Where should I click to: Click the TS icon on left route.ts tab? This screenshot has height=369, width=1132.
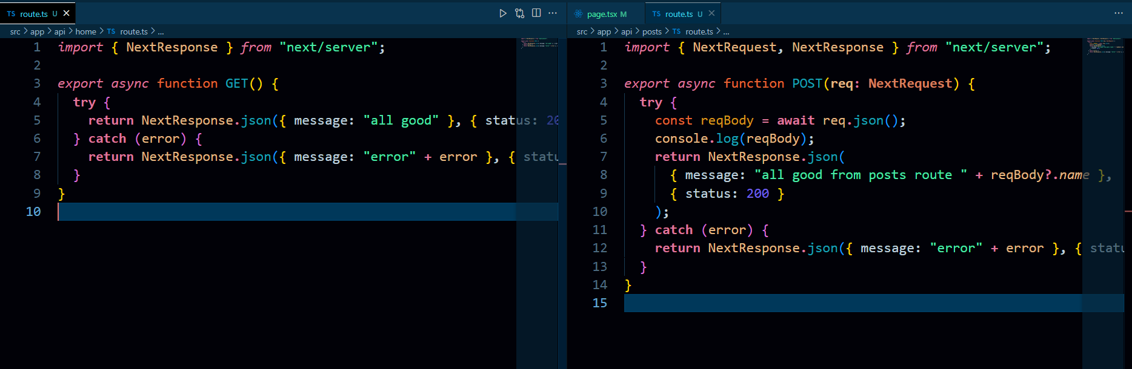11,14
